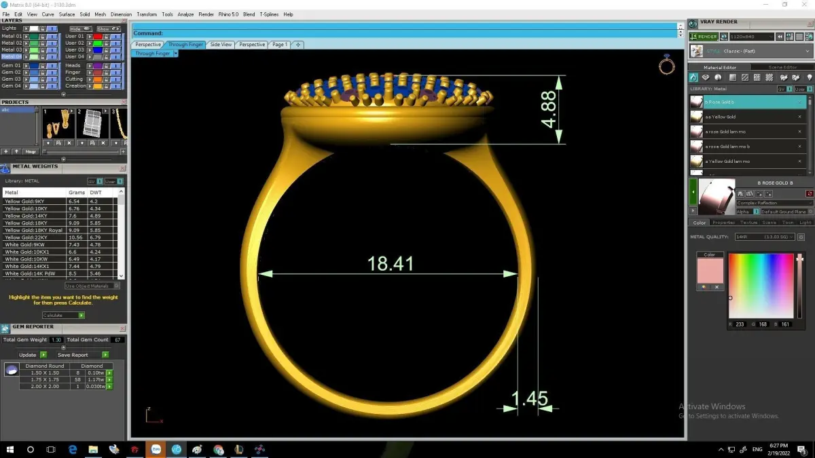
Task: Select the 'a a Yellow Gold' material
Action: [748, 117]
